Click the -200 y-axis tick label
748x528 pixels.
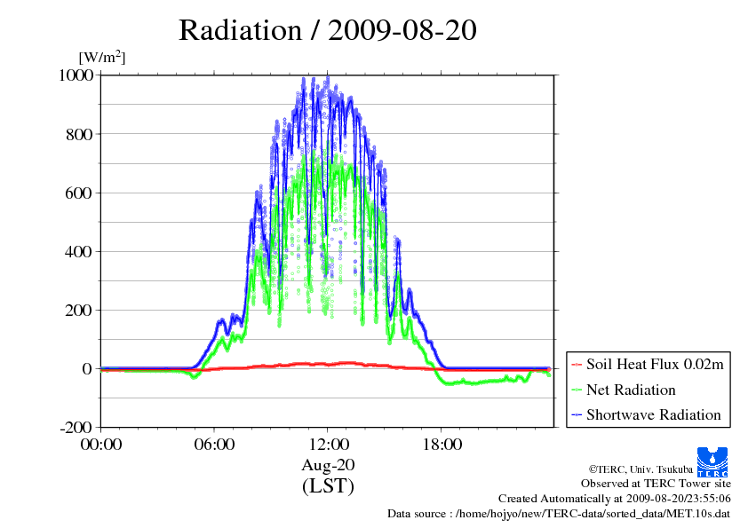76,428
